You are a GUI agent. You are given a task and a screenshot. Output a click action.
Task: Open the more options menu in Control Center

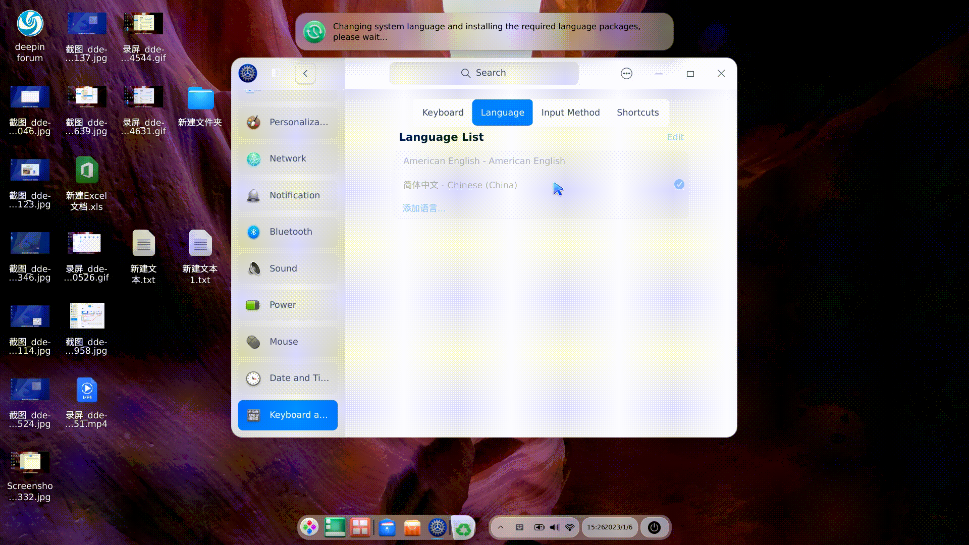point(626,73)
